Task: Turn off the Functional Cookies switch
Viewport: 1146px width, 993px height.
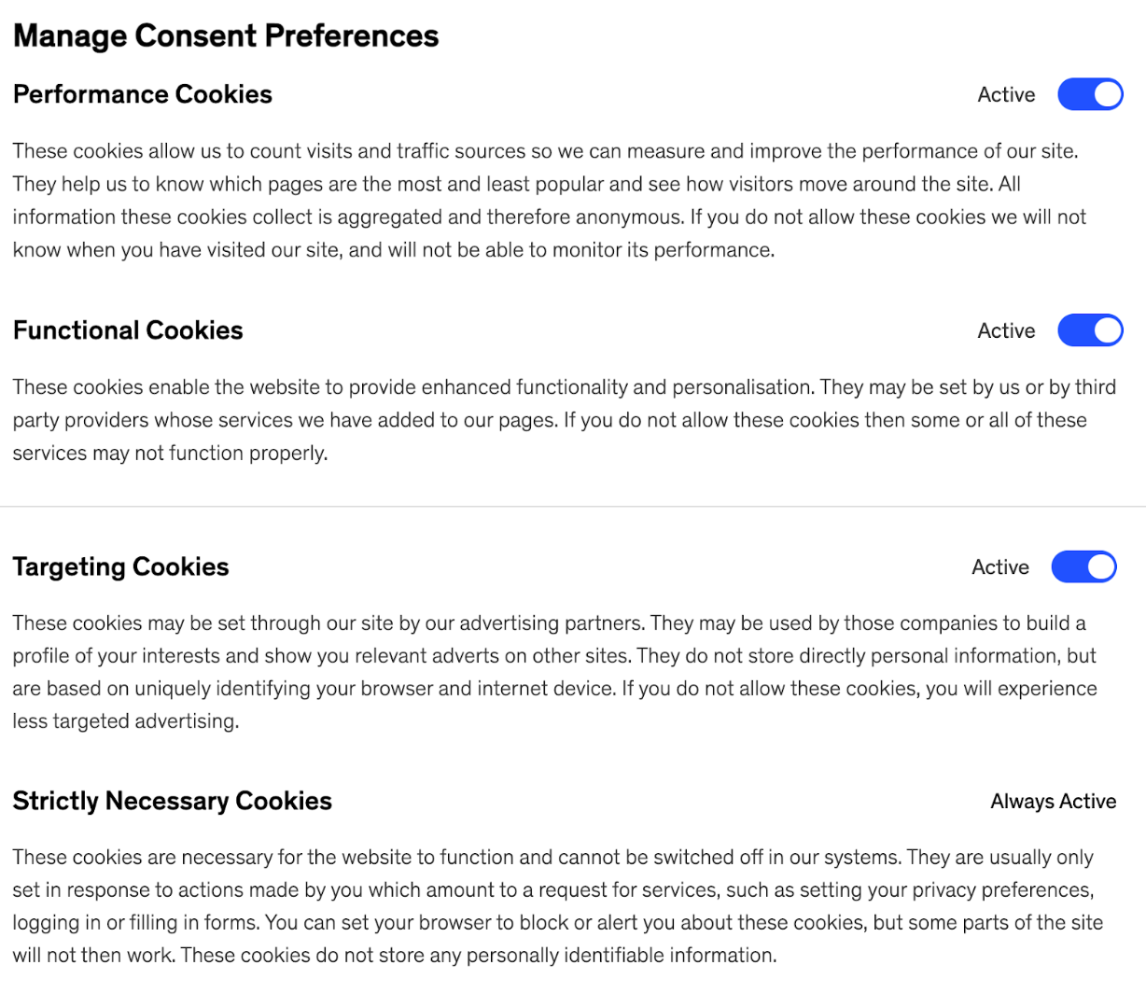Action: [1090, 330]
